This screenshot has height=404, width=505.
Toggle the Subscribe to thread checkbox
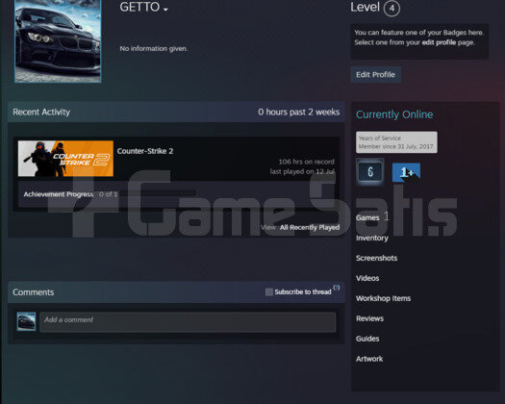coord(269,291)
